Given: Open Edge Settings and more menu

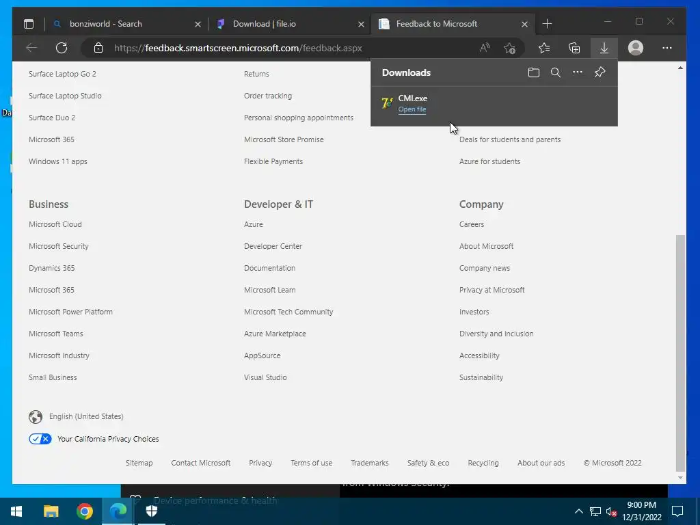Looking at the screenshot, I should (667, 48).
